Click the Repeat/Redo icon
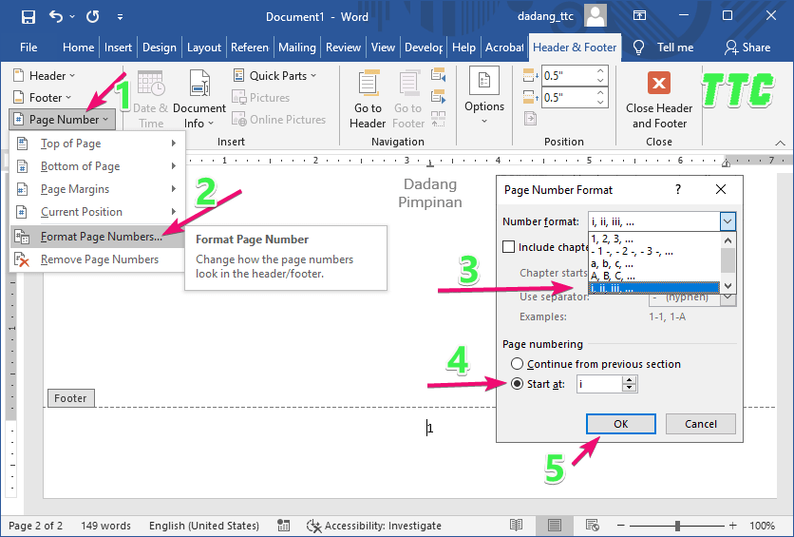Image resolution: width=794 pixels, height=537 pixels. pos(93,17)
